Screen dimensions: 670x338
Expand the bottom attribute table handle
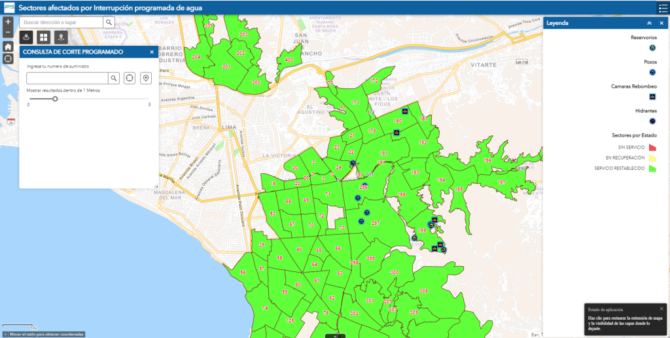point(334,335)
